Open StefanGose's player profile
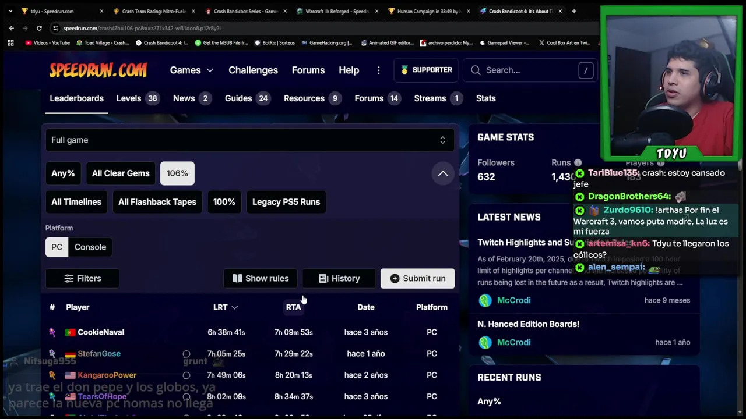 tap(99, 354)
